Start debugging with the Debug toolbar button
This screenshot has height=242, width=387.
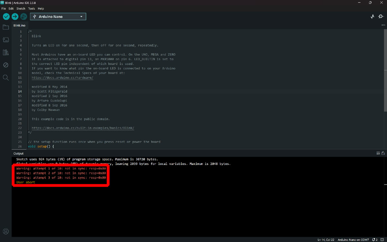[x=24, y=16]
